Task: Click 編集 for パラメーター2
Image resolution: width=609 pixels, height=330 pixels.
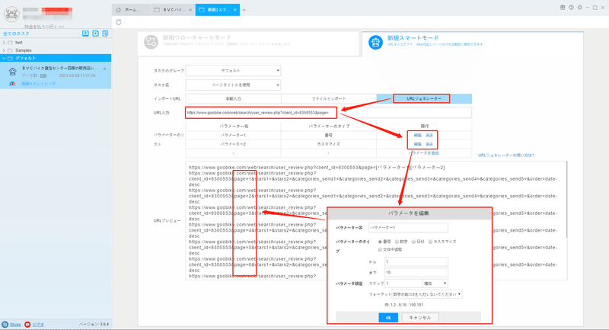Action: 417,144
